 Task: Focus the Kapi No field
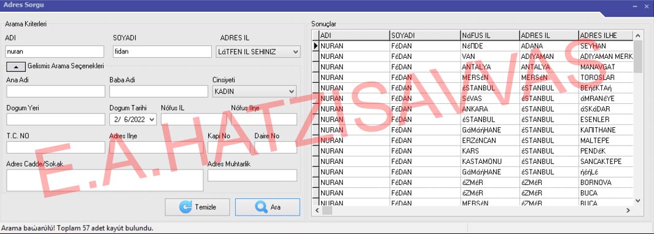click(229, 147)
